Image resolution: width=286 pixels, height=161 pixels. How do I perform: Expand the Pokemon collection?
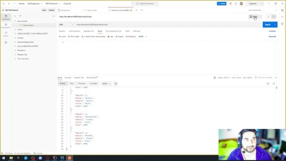pyautogui.click(x=15, y=51)
